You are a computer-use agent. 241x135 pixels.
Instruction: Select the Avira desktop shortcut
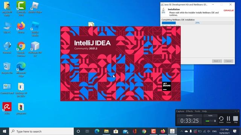[x=7, y=108]
